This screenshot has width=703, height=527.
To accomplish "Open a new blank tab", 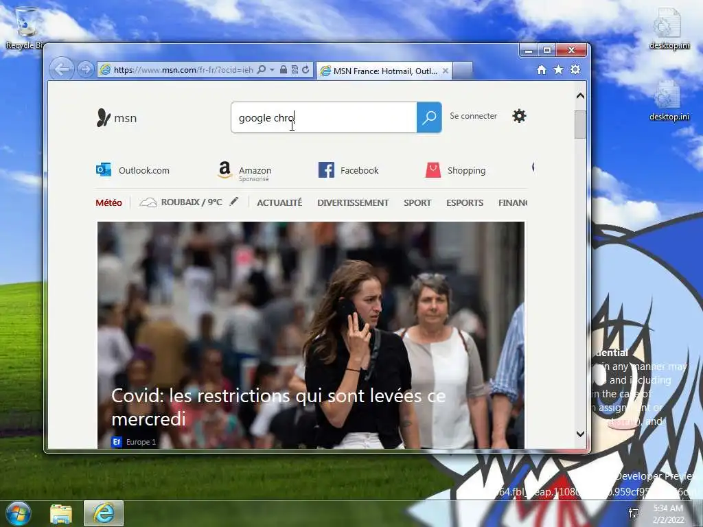I will pyautogui.click(x=463, y=71).
